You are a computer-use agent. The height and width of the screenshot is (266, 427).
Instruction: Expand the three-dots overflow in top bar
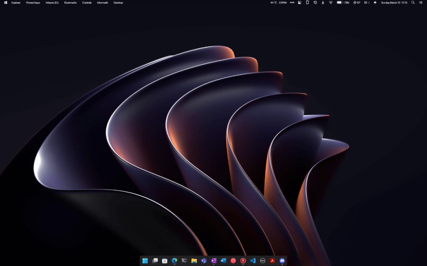click(x=292, y=3)
